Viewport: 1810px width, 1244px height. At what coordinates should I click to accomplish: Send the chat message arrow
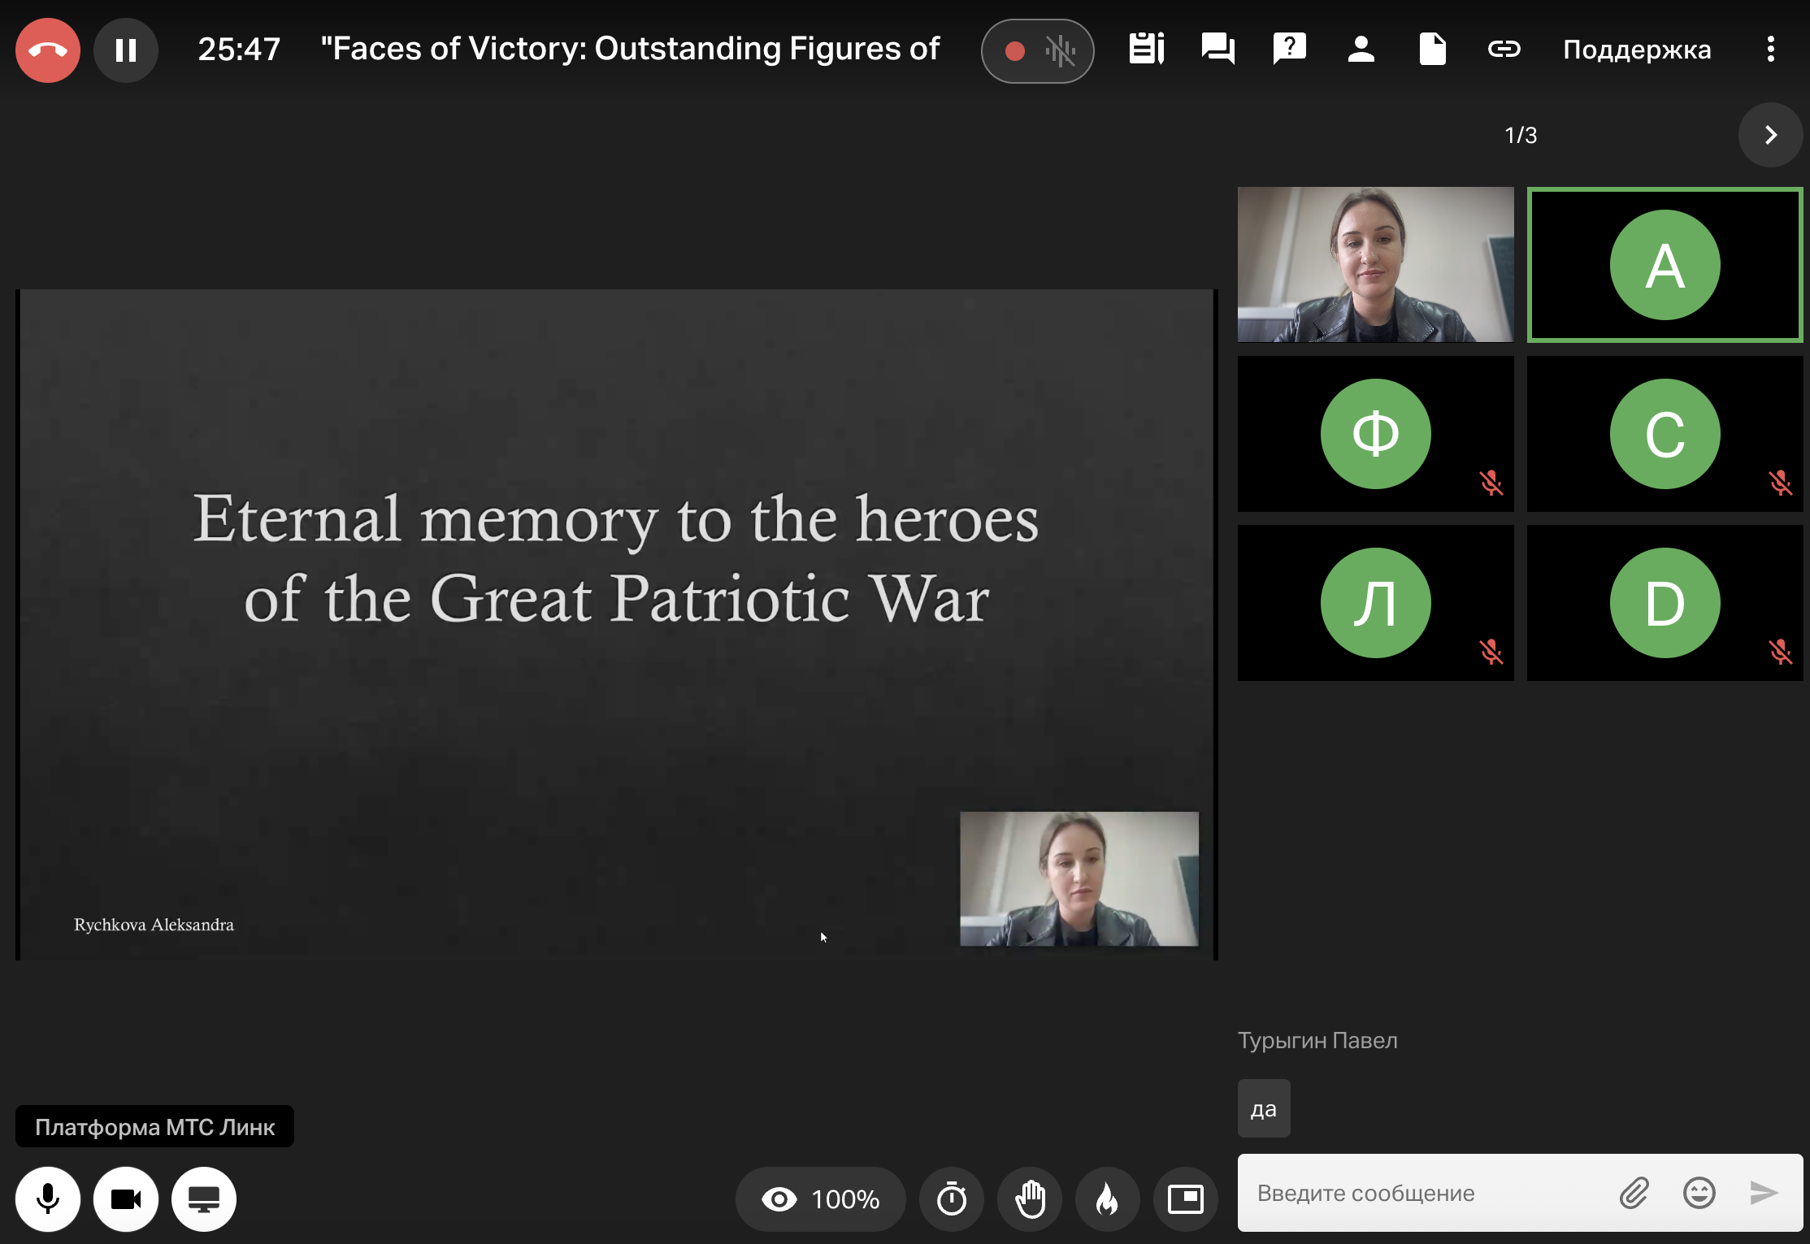pyautogui.click(x=1764, y=1193)
